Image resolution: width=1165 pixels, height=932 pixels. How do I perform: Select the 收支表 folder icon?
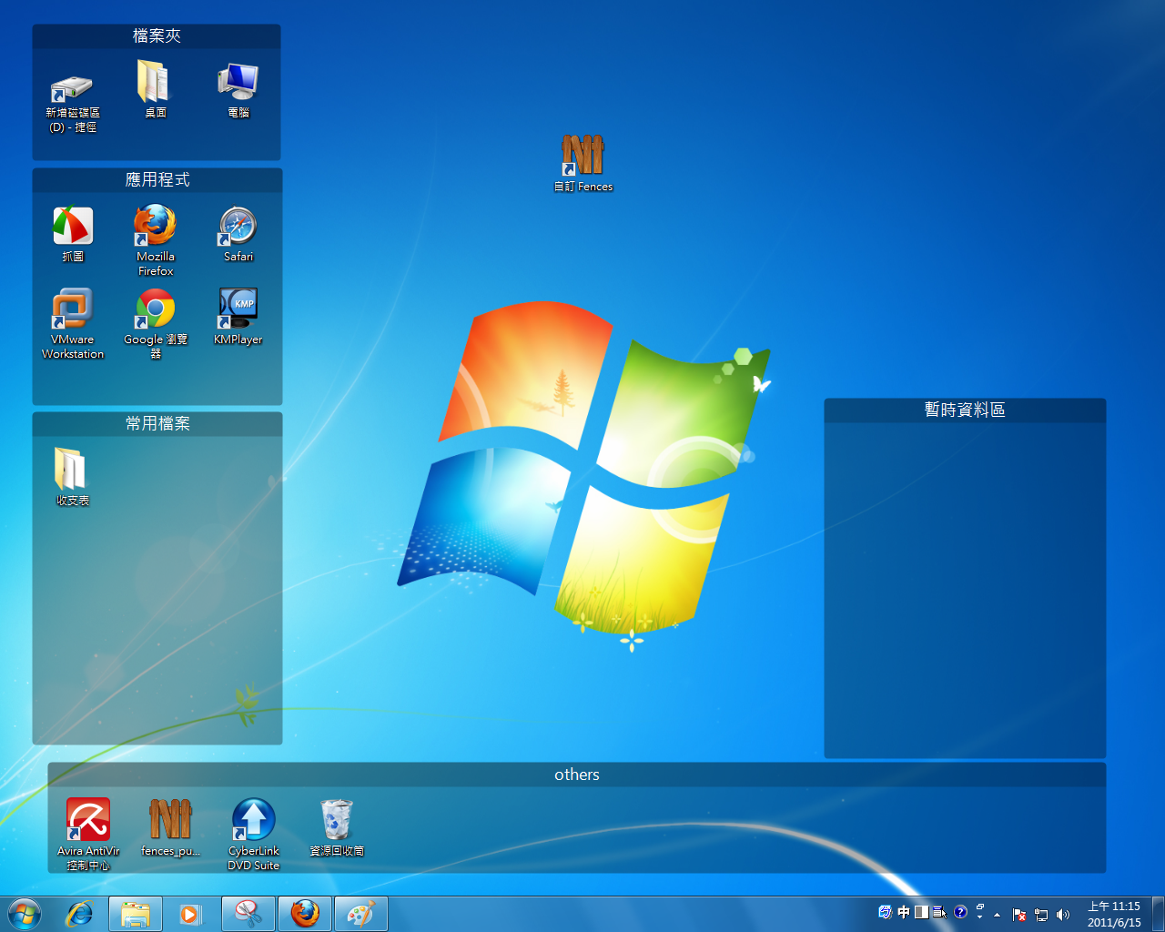(73, 477)
